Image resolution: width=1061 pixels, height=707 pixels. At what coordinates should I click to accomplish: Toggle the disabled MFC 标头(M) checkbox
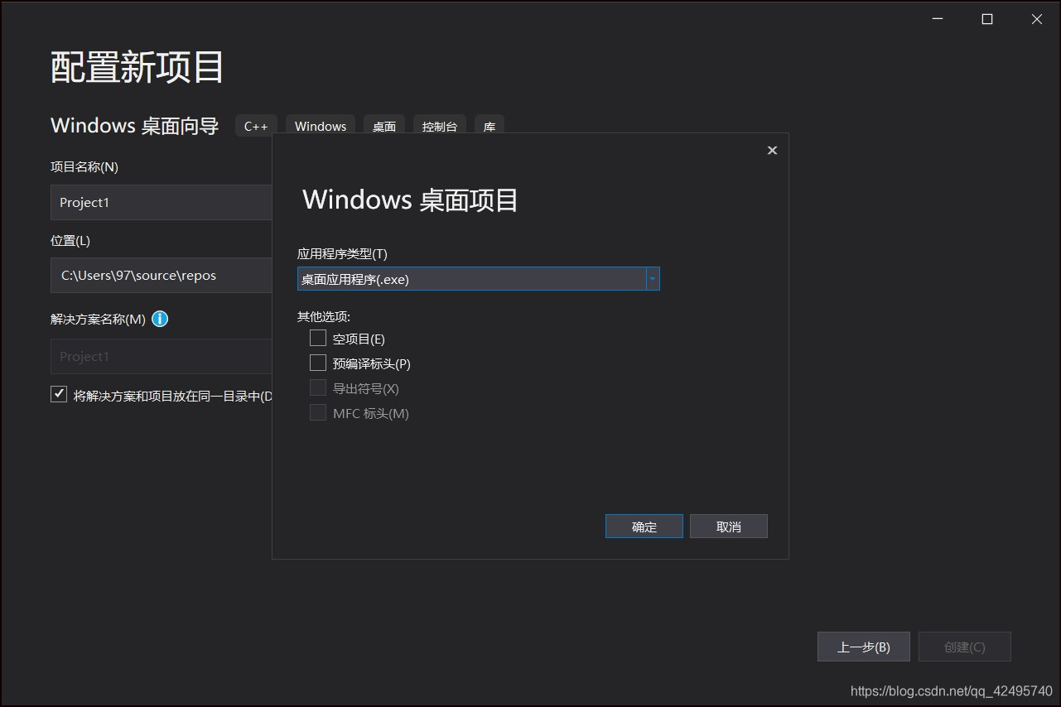click(318, 412)
